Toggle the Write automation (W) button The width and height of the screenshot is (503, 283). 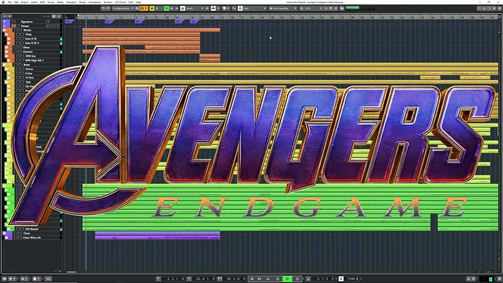[x=171, y=8]
